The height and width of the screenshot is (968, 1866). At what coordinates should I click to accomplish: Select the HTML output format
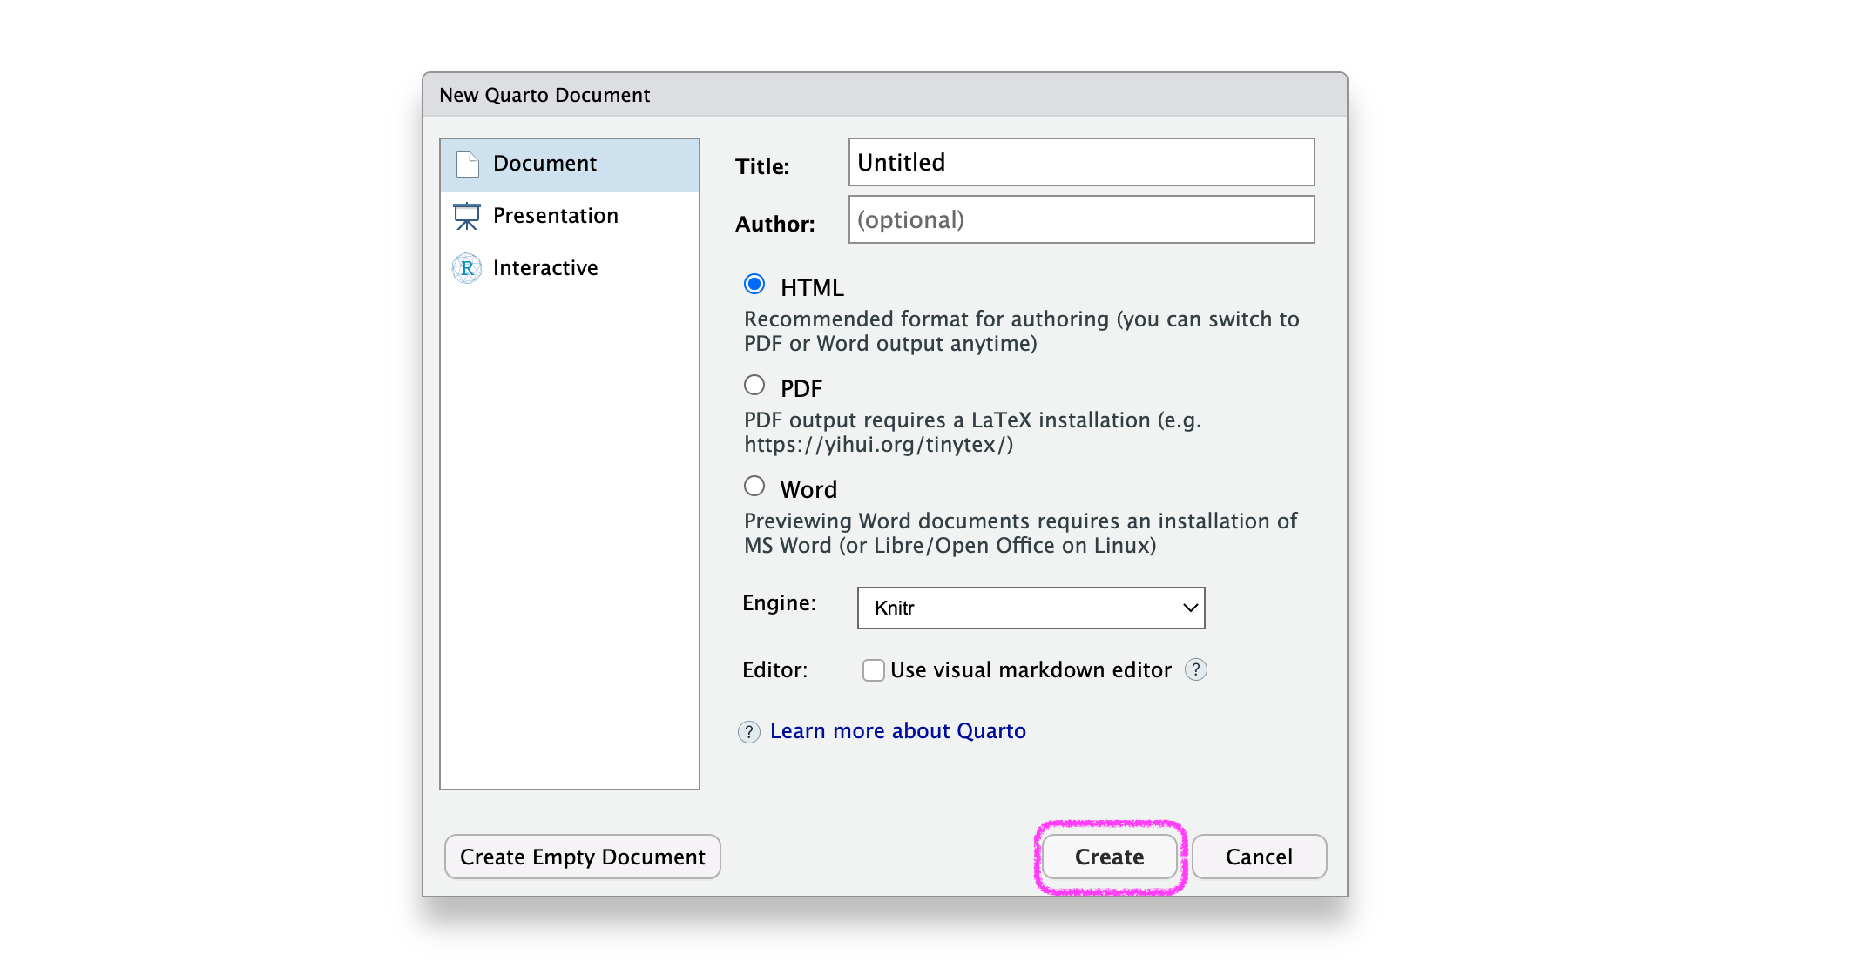coord(754,285)
